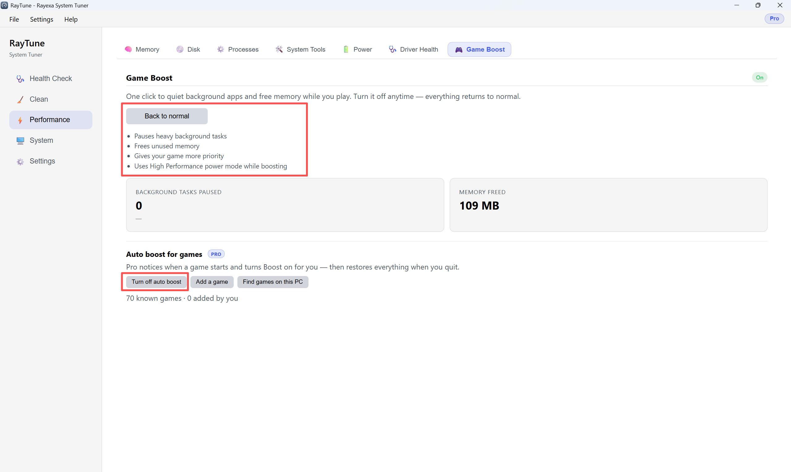The width and height of the screenshot is (791, 472).
Task: Click the Game Boost section heading
Action: point(149,78)
